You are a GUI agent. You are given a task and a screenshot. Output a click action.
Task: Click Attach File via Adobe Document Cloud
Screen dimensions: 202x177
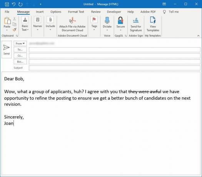[x=72, y=25]
